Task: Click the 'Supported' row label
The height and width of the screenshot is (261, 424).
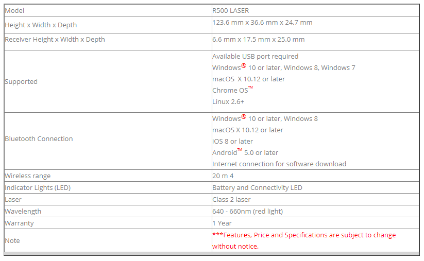Action: pyautogui.click(x=21, y=82)
